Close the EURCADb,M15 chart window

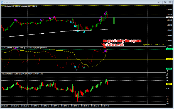pyautogui.click(x=170, y=2)
